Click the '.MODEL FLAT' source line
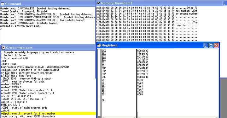227x118 pixels. [x=9, y=64]
